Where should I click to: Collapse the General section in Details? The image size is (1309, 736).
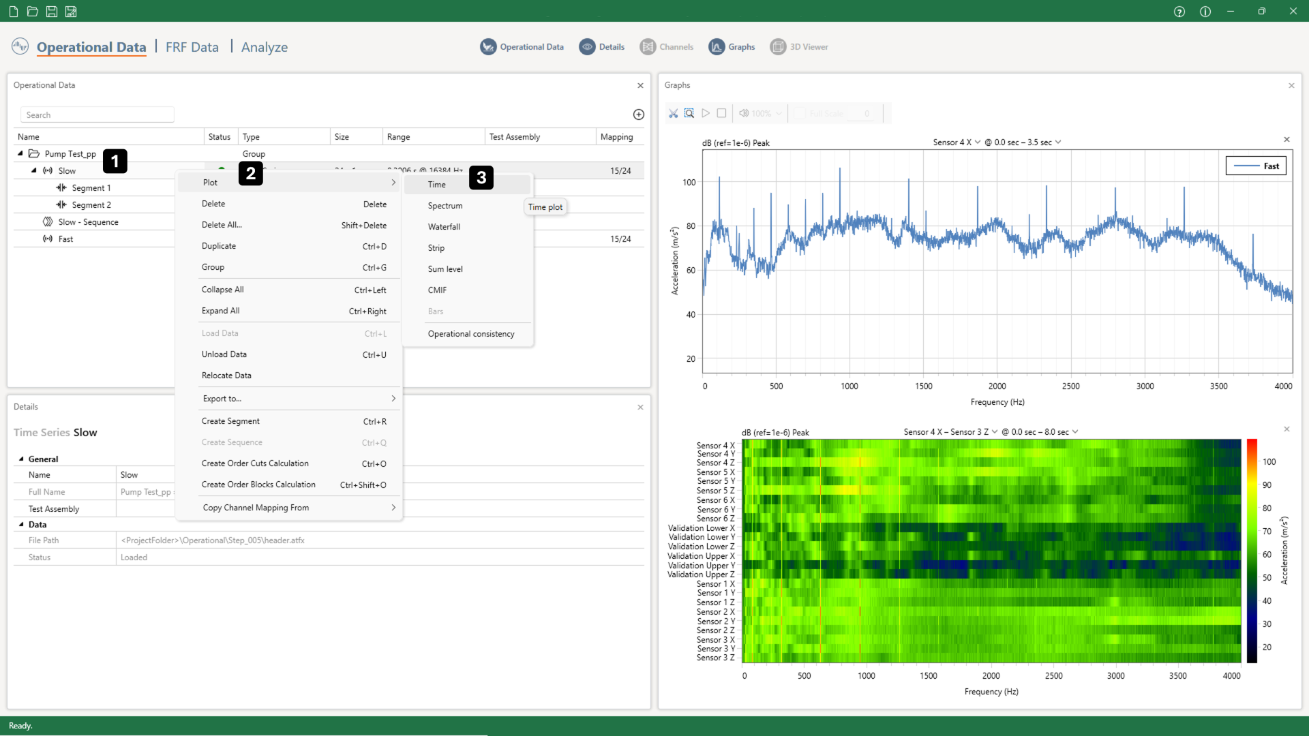[x=21, y=459]
